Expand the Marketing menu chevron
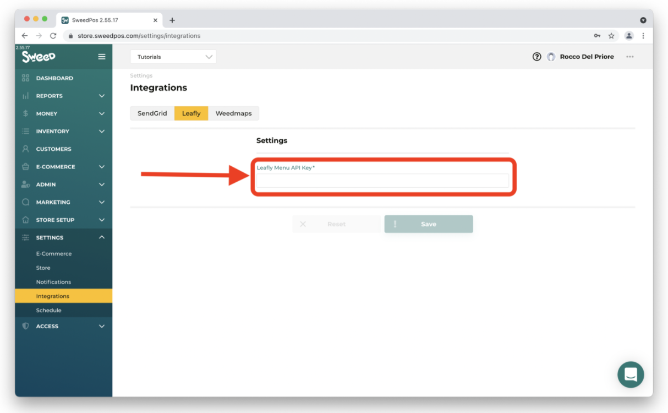 [102, 202]
